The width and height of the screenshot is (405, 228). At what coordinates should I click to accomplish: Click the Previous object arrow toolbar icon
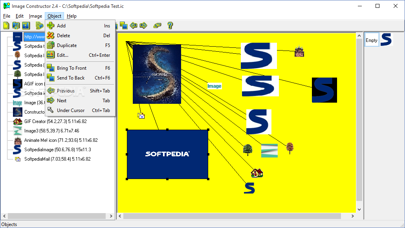point(134,25)
